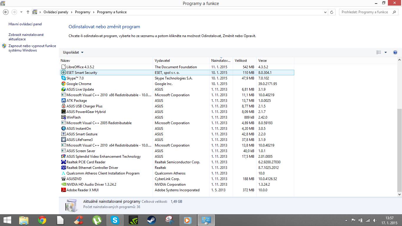The height and width of the screenshot is (226, 402).
Task: Select Microsoft Visual C++ 2005 Redistributable name
Action: click(99, 123)
